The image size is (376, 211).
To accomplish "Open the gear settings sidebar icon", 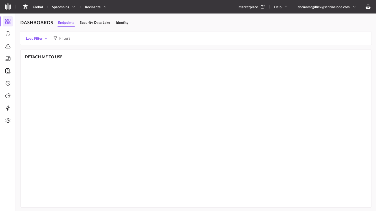I will point(8,120).
